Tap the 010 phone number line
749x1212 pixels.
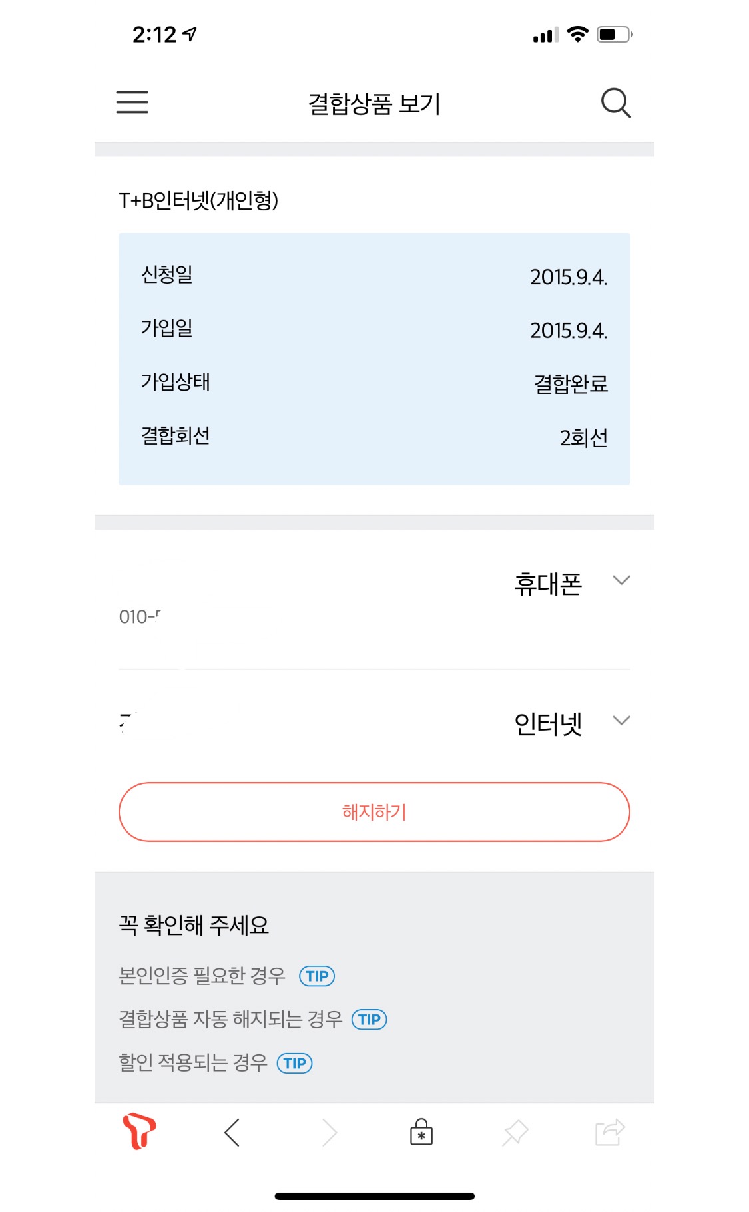coord(140,617)
